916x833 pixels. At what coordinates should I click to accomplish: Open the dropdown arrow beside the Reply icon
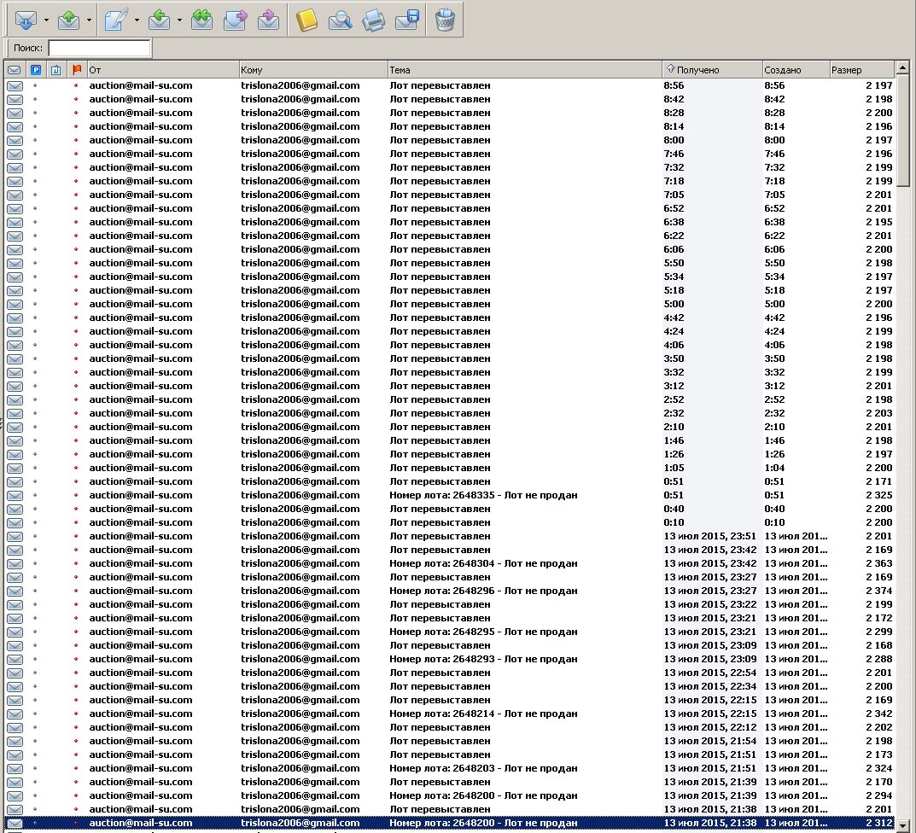click(x=179, y=19)
